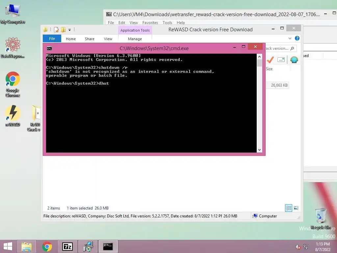Click Explorer New Folder quick access icon
Viewport: 337px width, 253px height.
[63, 30]
